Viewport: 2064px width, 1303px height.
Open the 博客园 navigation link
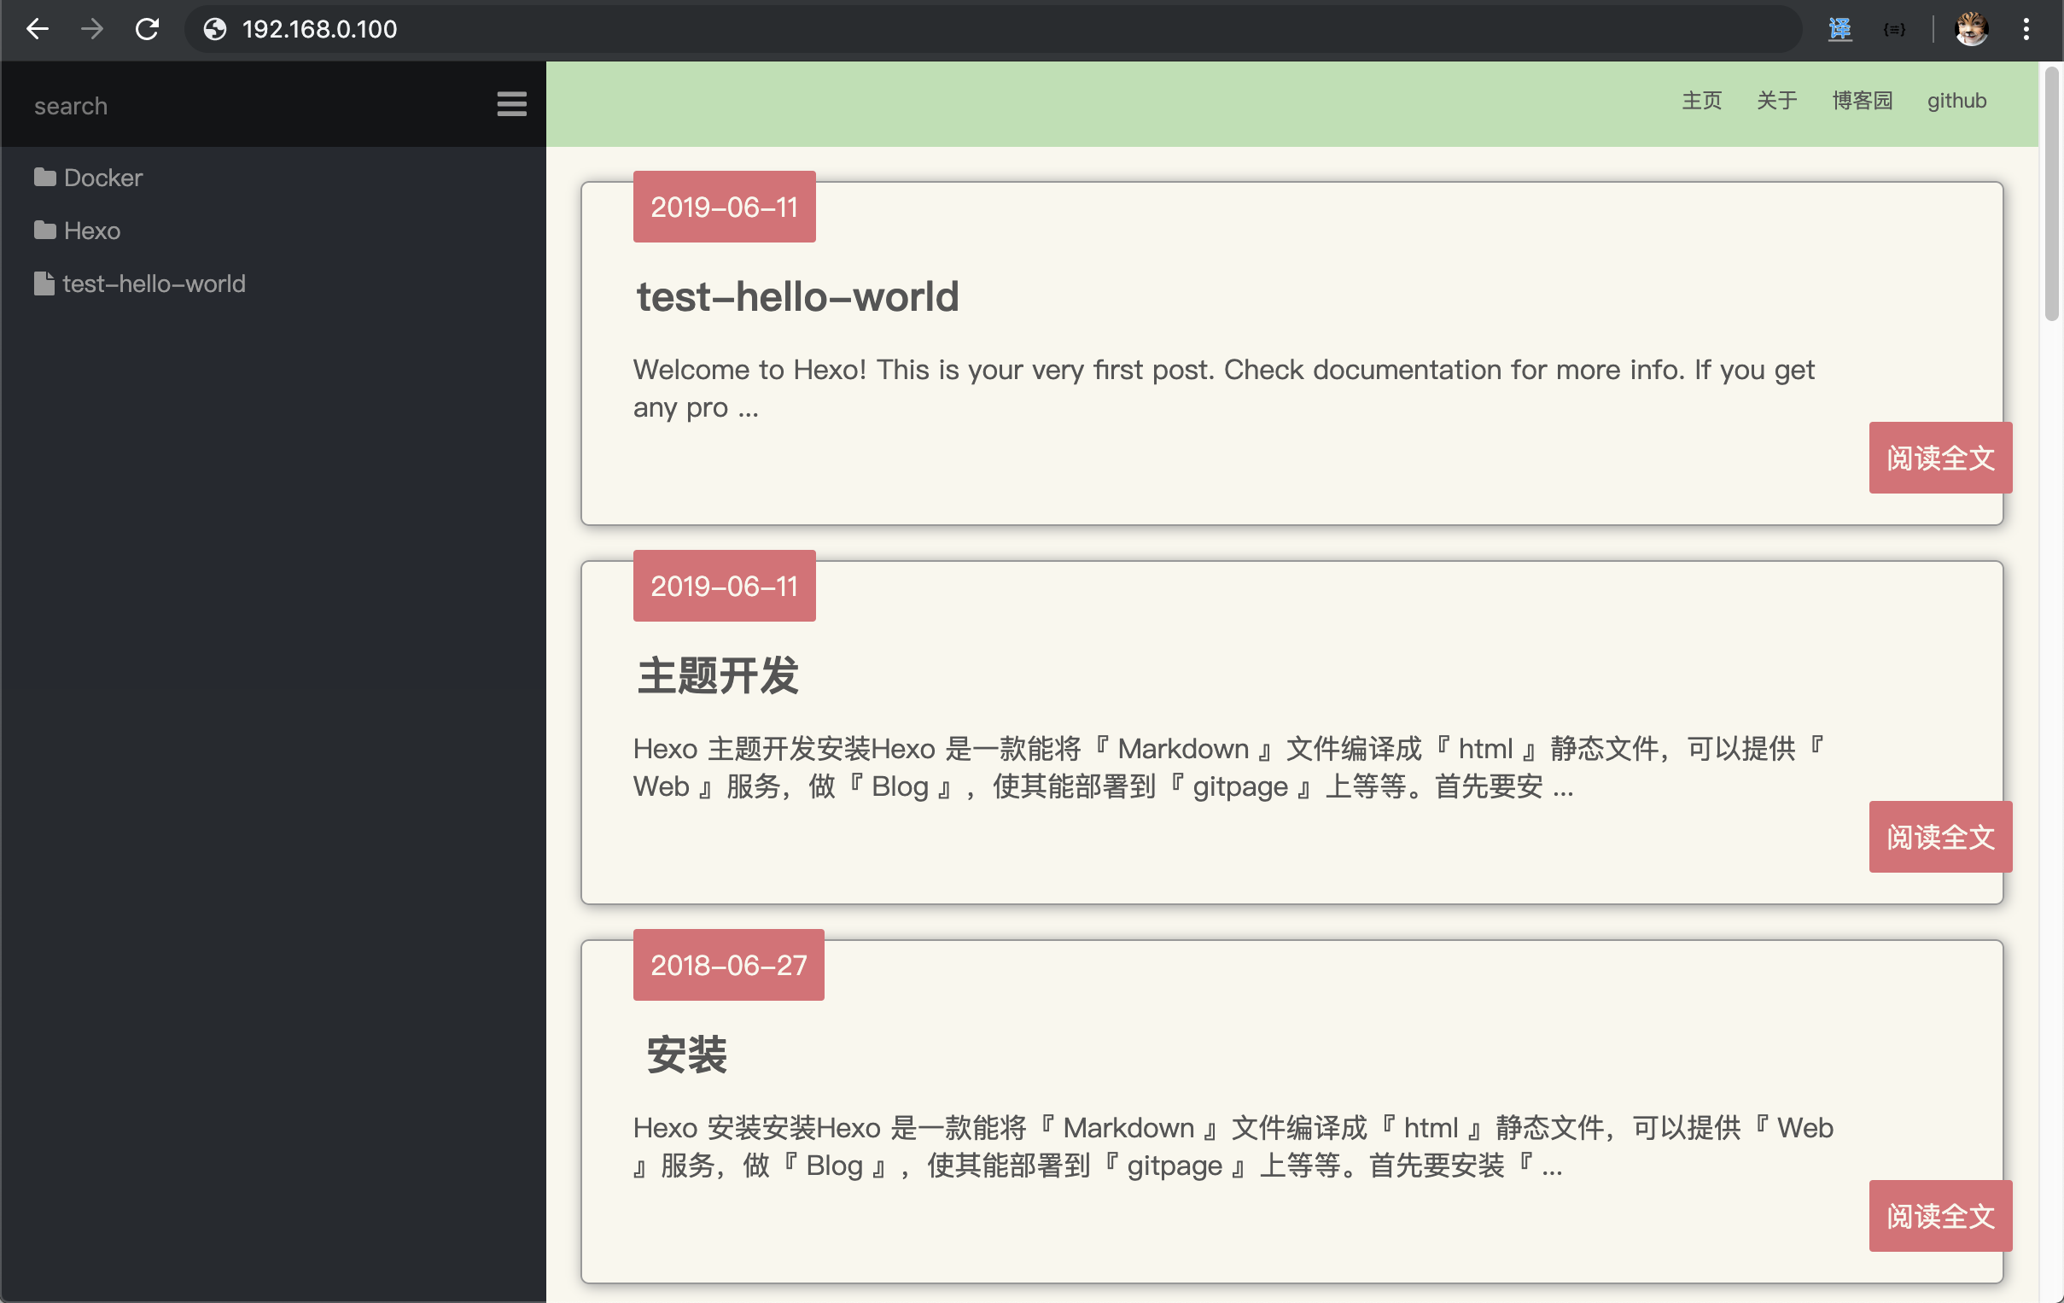pos(1862,100)
